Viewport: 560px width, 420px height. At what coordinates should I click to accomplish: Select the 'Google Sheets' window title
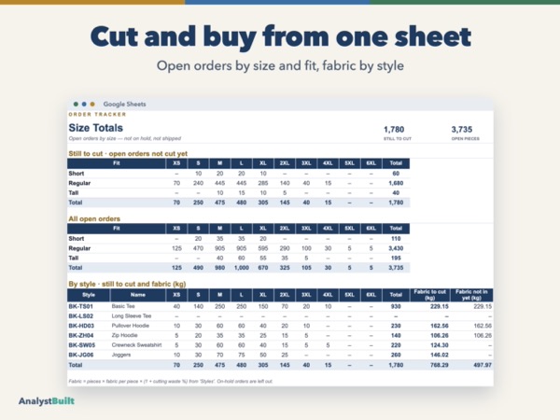(124, 104)
